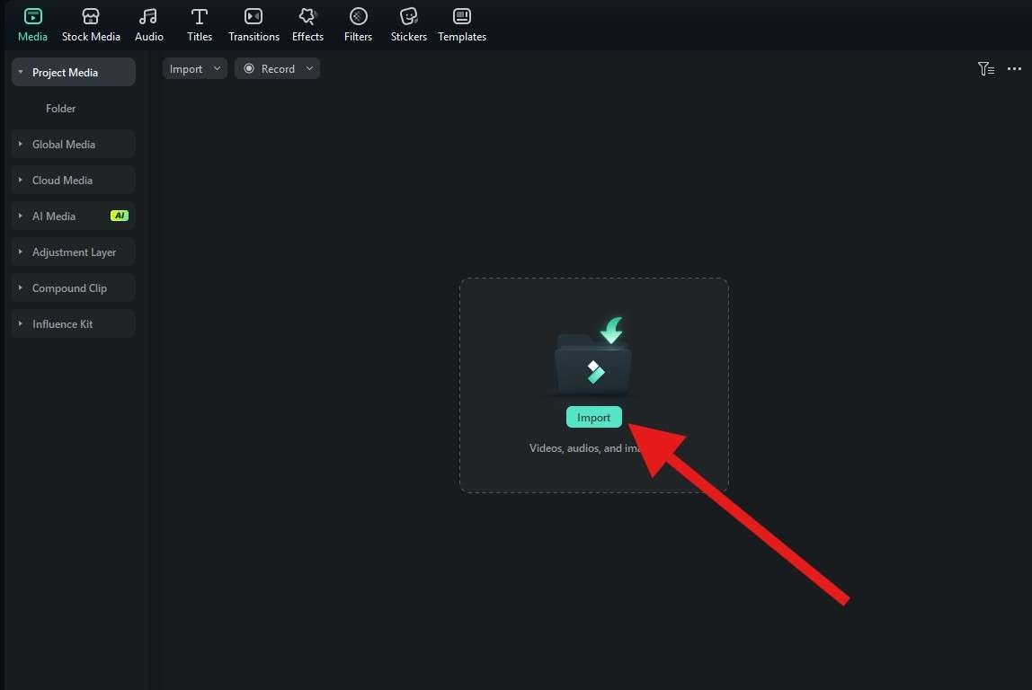Expand the Compound Clip arrow

click(21, 287)
